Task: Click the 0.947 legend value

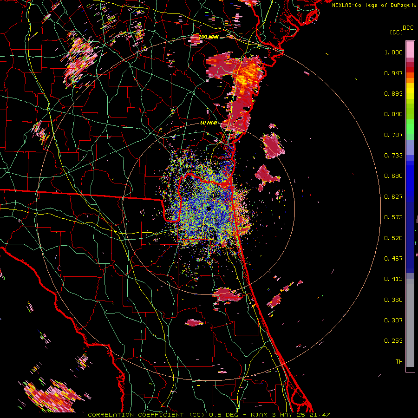Action: 393,73
